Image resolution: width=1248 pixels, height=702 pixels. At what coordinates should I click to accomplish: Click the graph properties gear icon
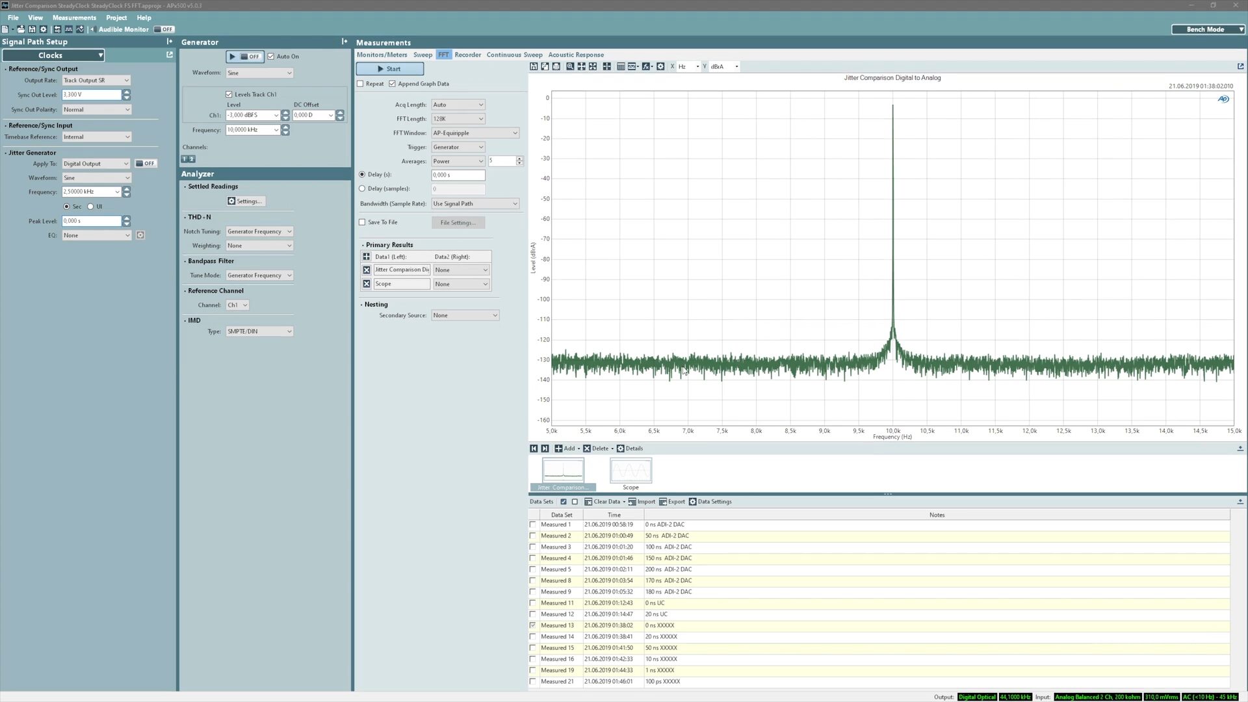point(660,66)
